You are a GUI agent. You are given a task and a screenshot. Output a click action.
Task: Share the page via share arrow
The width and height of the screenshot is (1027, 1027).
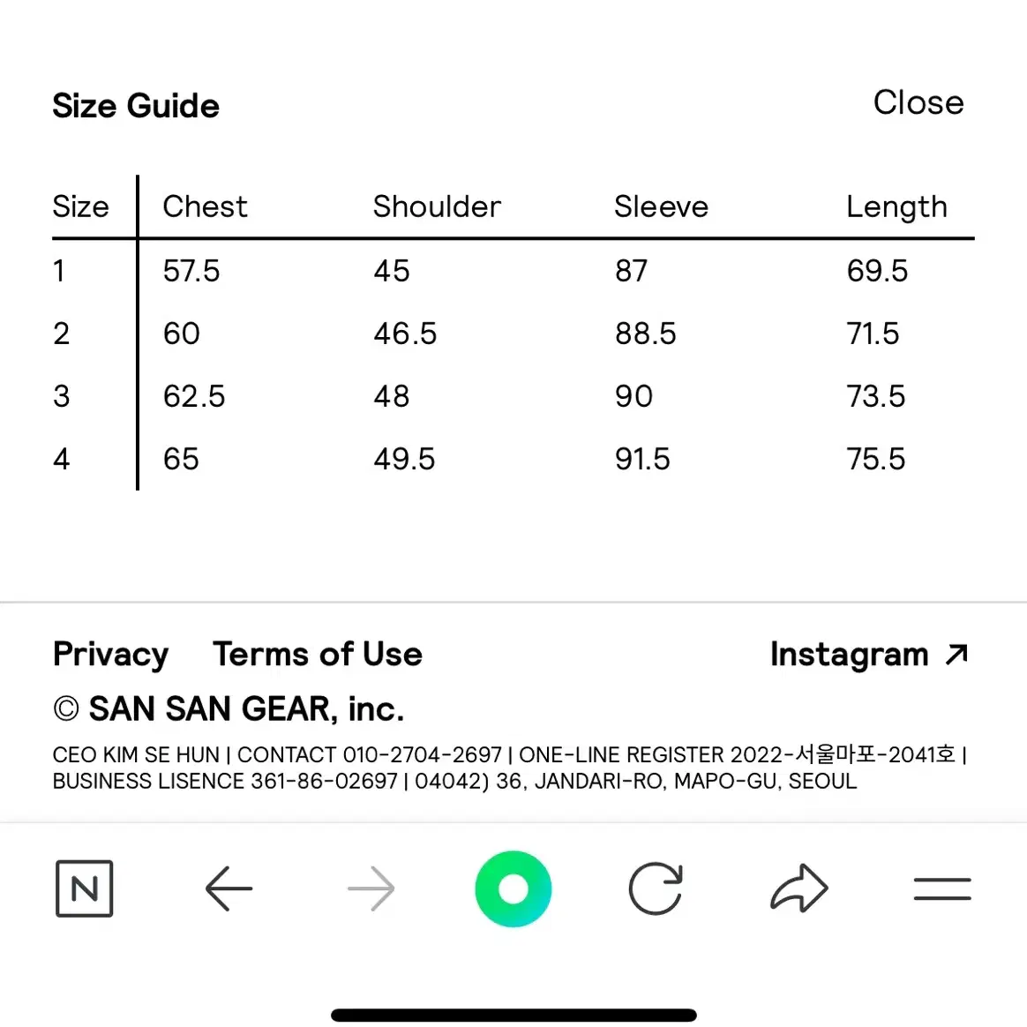(x=799, y=888)
